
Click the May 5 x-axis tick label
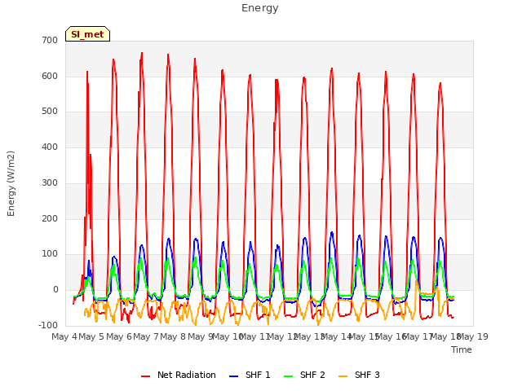[x=91, y=336]
